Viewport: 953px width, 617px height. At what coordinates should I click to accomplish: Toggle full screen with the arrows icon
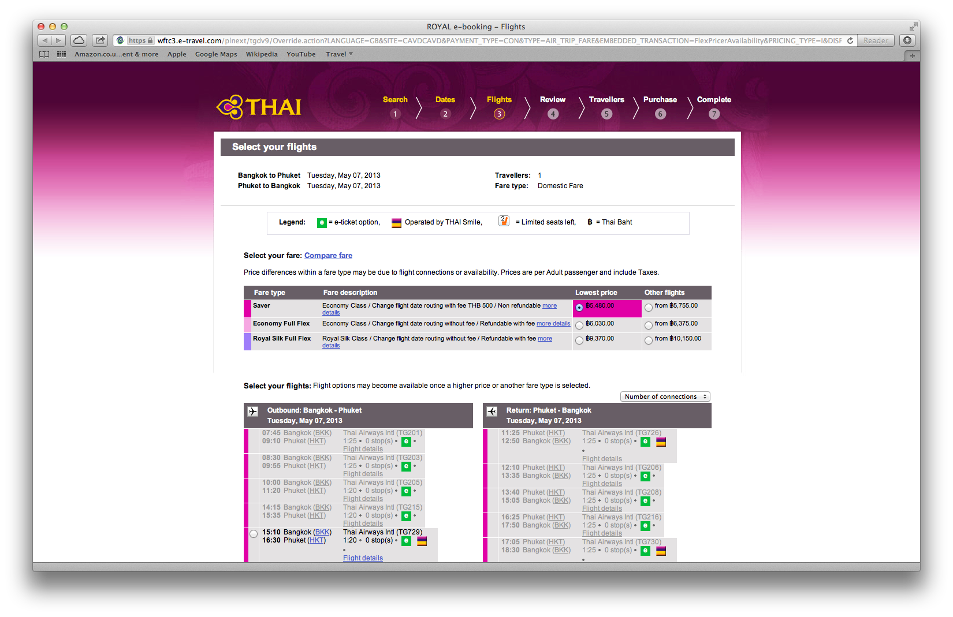click(x=913, y=27)
